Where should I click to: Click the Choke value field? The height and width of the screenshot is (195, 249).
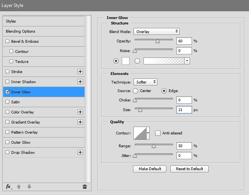coord(184,100)
